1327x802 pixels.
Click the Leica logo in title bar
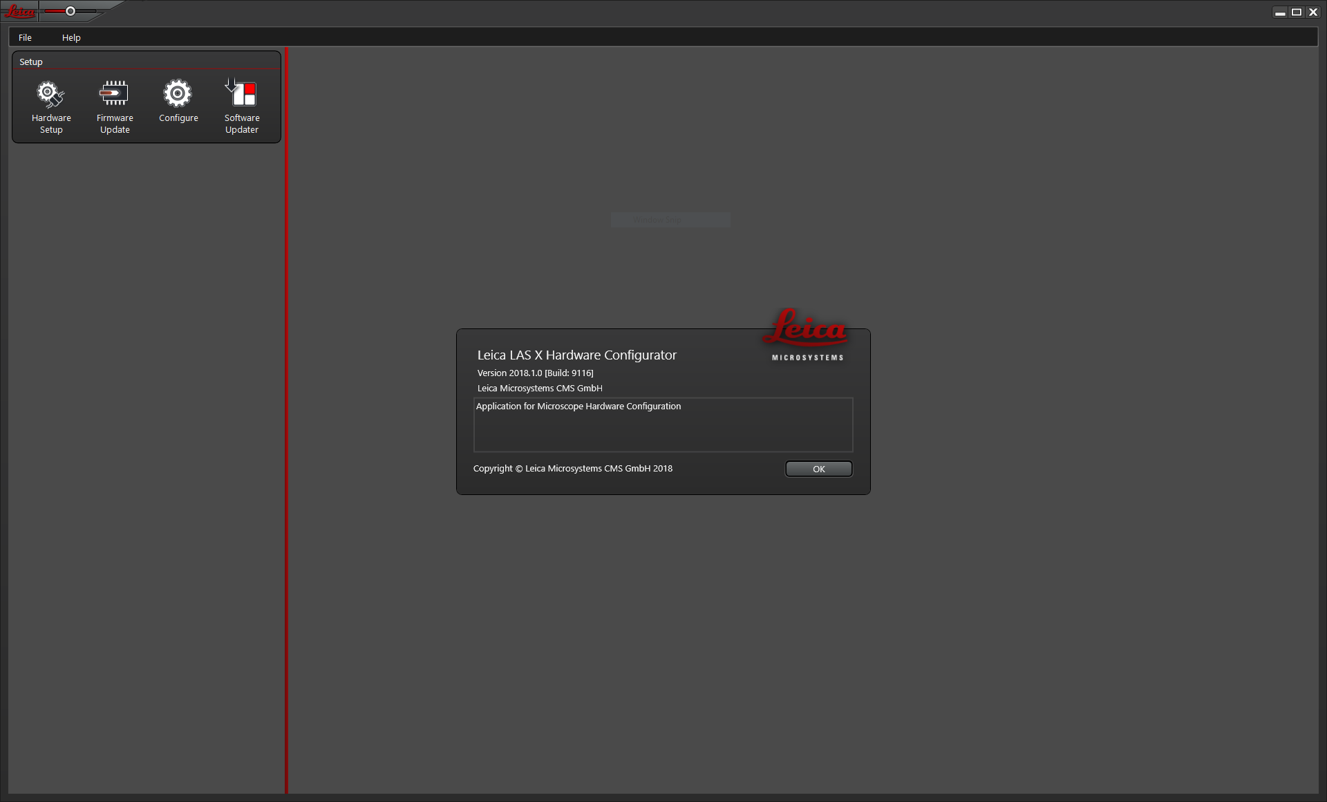coord(20,11)
